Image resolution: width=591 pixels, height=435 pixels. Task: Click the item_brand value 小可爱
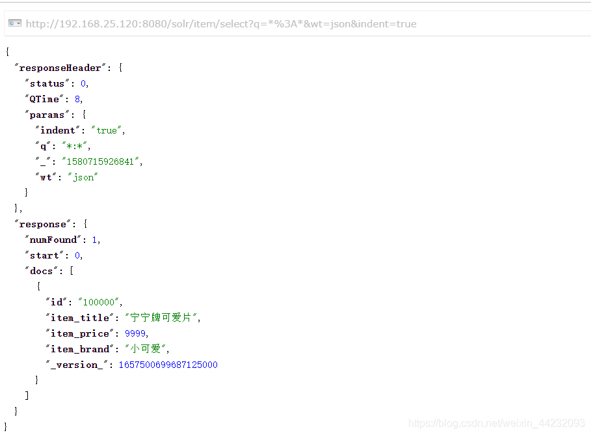coord(146,349)
